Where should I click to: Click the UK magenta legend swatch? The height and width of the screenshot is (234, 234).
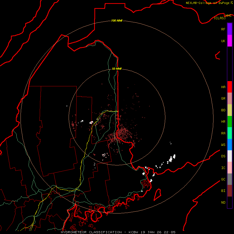[x=230, y=41]
